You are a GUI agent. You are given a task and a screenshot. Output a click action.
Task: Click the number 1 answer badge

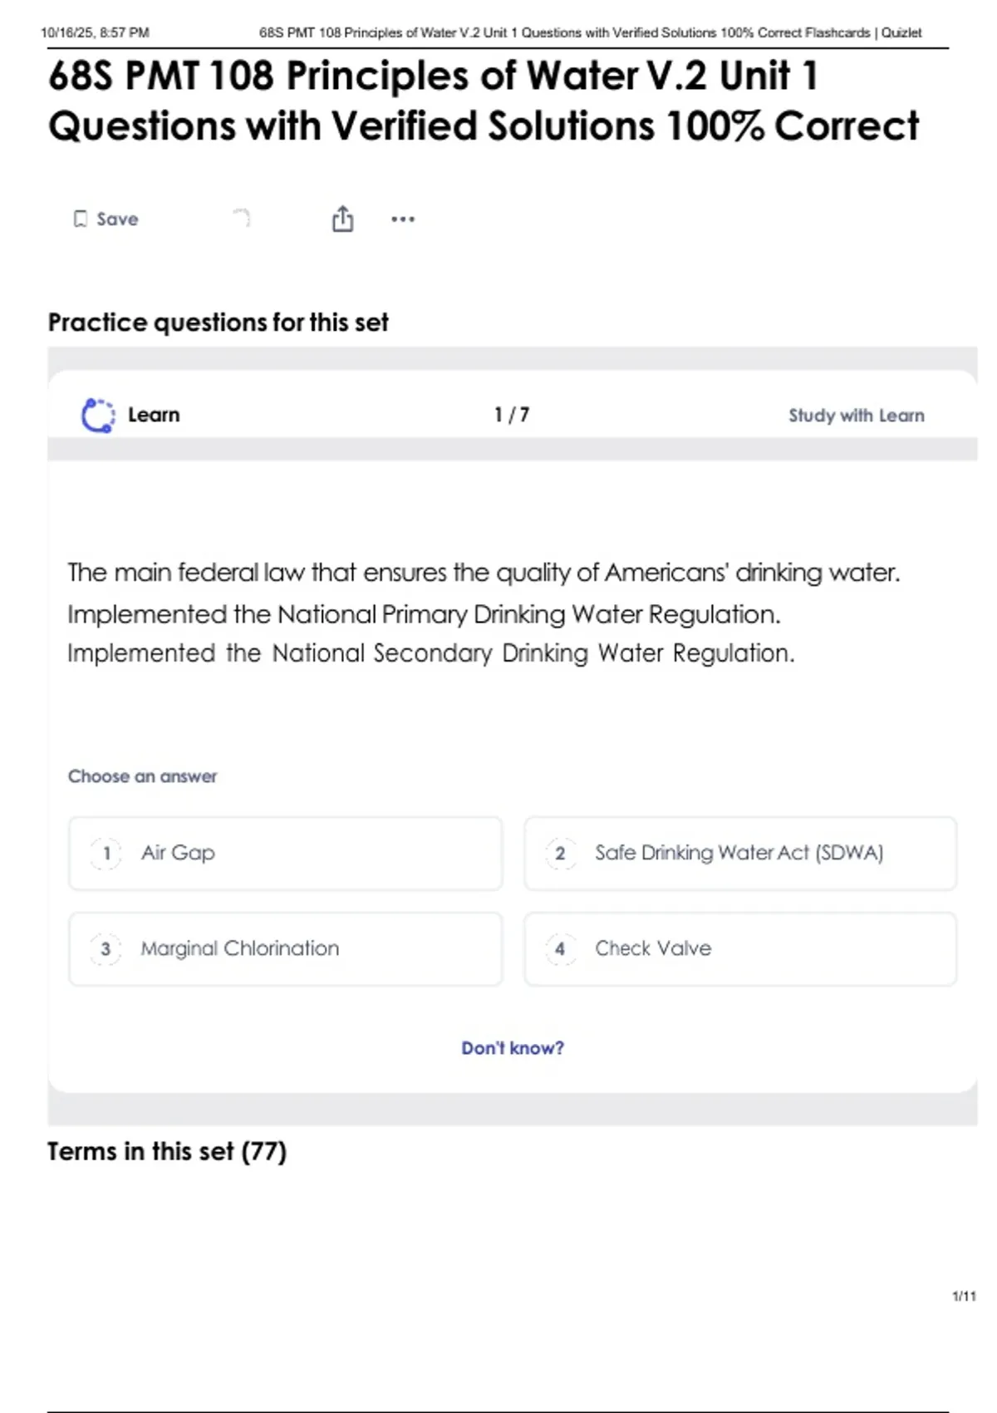point(106,854)
